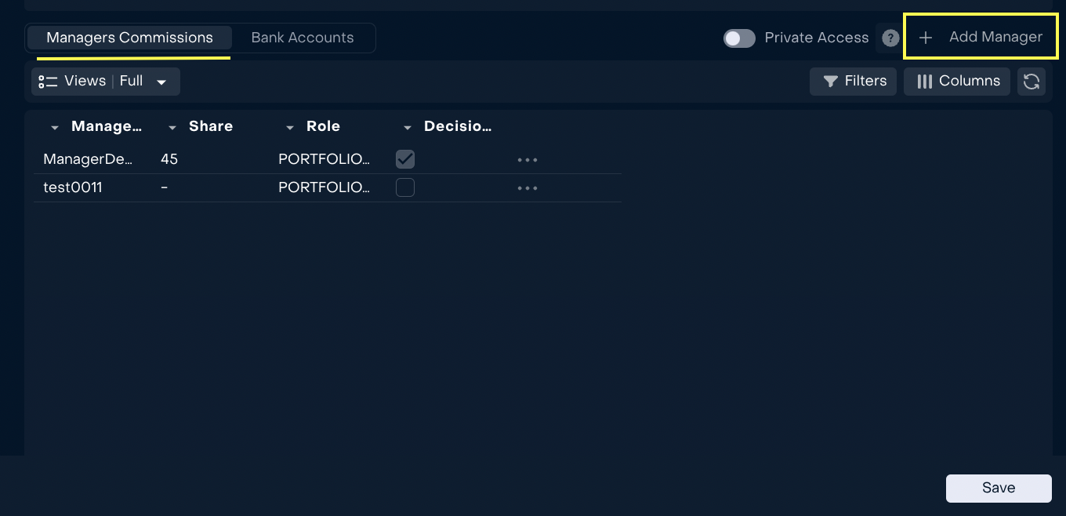
Task: Click the empty share dash for test0011
Action: point(165,187)
